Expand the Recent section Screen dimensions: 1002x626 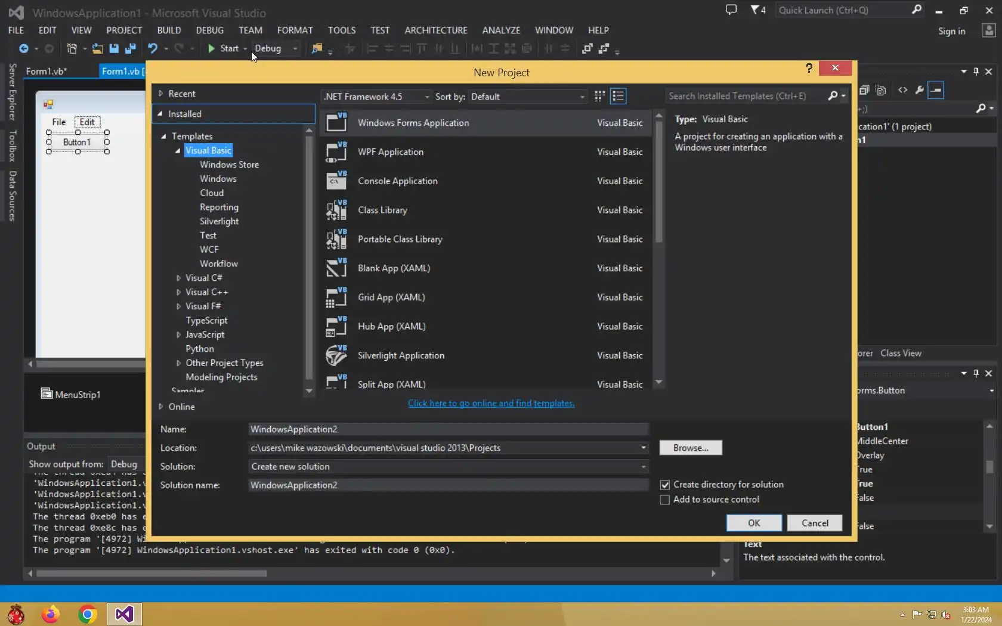pyautogui.click(x=160, y=94)
